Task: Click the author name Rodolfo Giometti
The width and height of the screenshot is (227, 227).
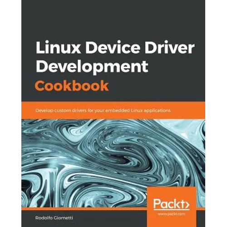Action: (x=54, y=218)
